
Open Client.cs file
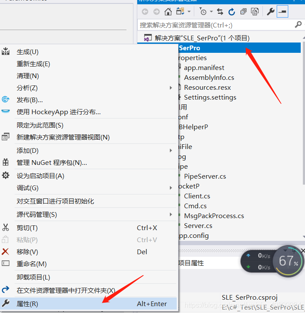click(197, 196)
